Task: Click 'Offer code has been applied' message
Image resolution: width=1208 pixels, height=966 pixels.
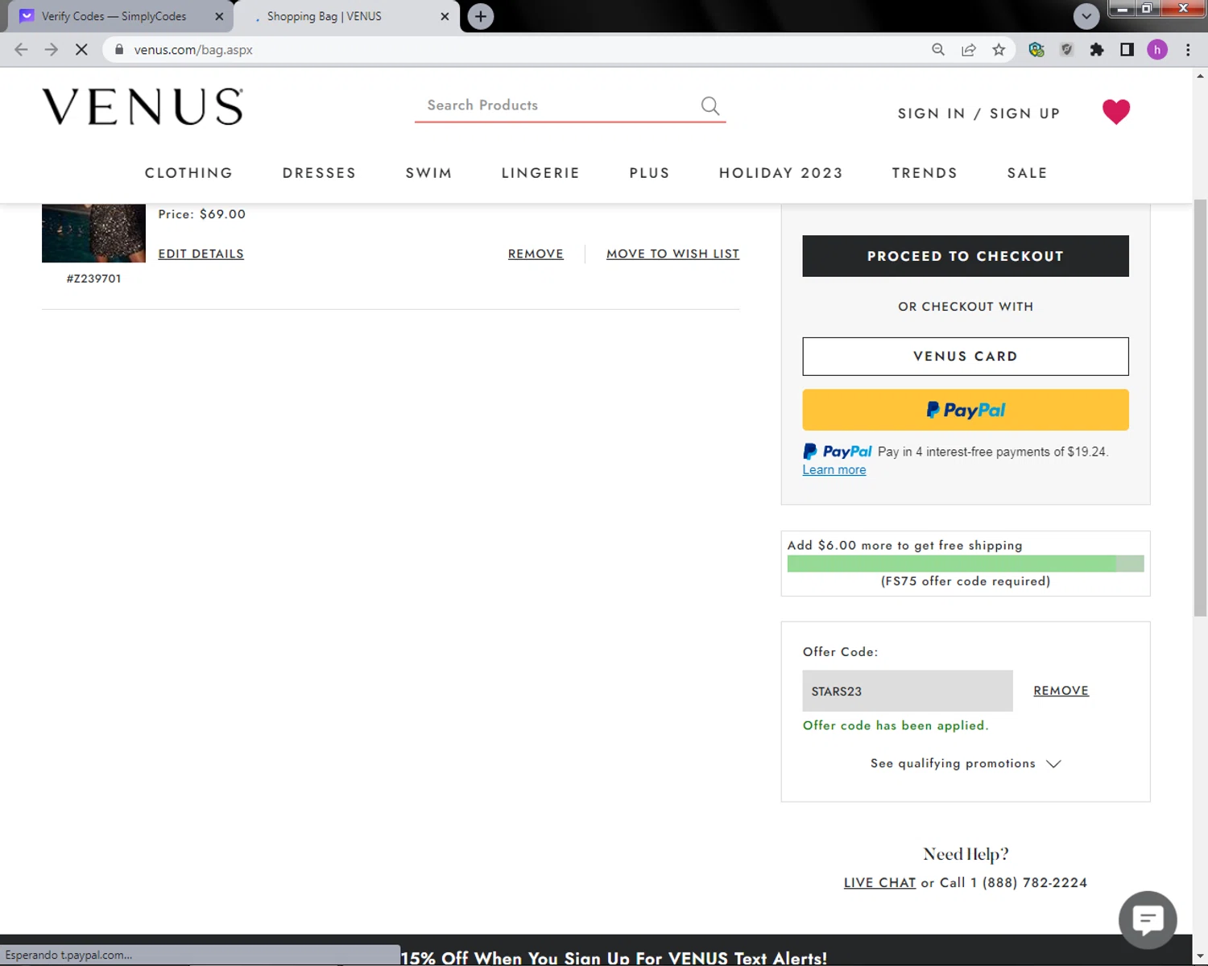Action: pos(896,725)
